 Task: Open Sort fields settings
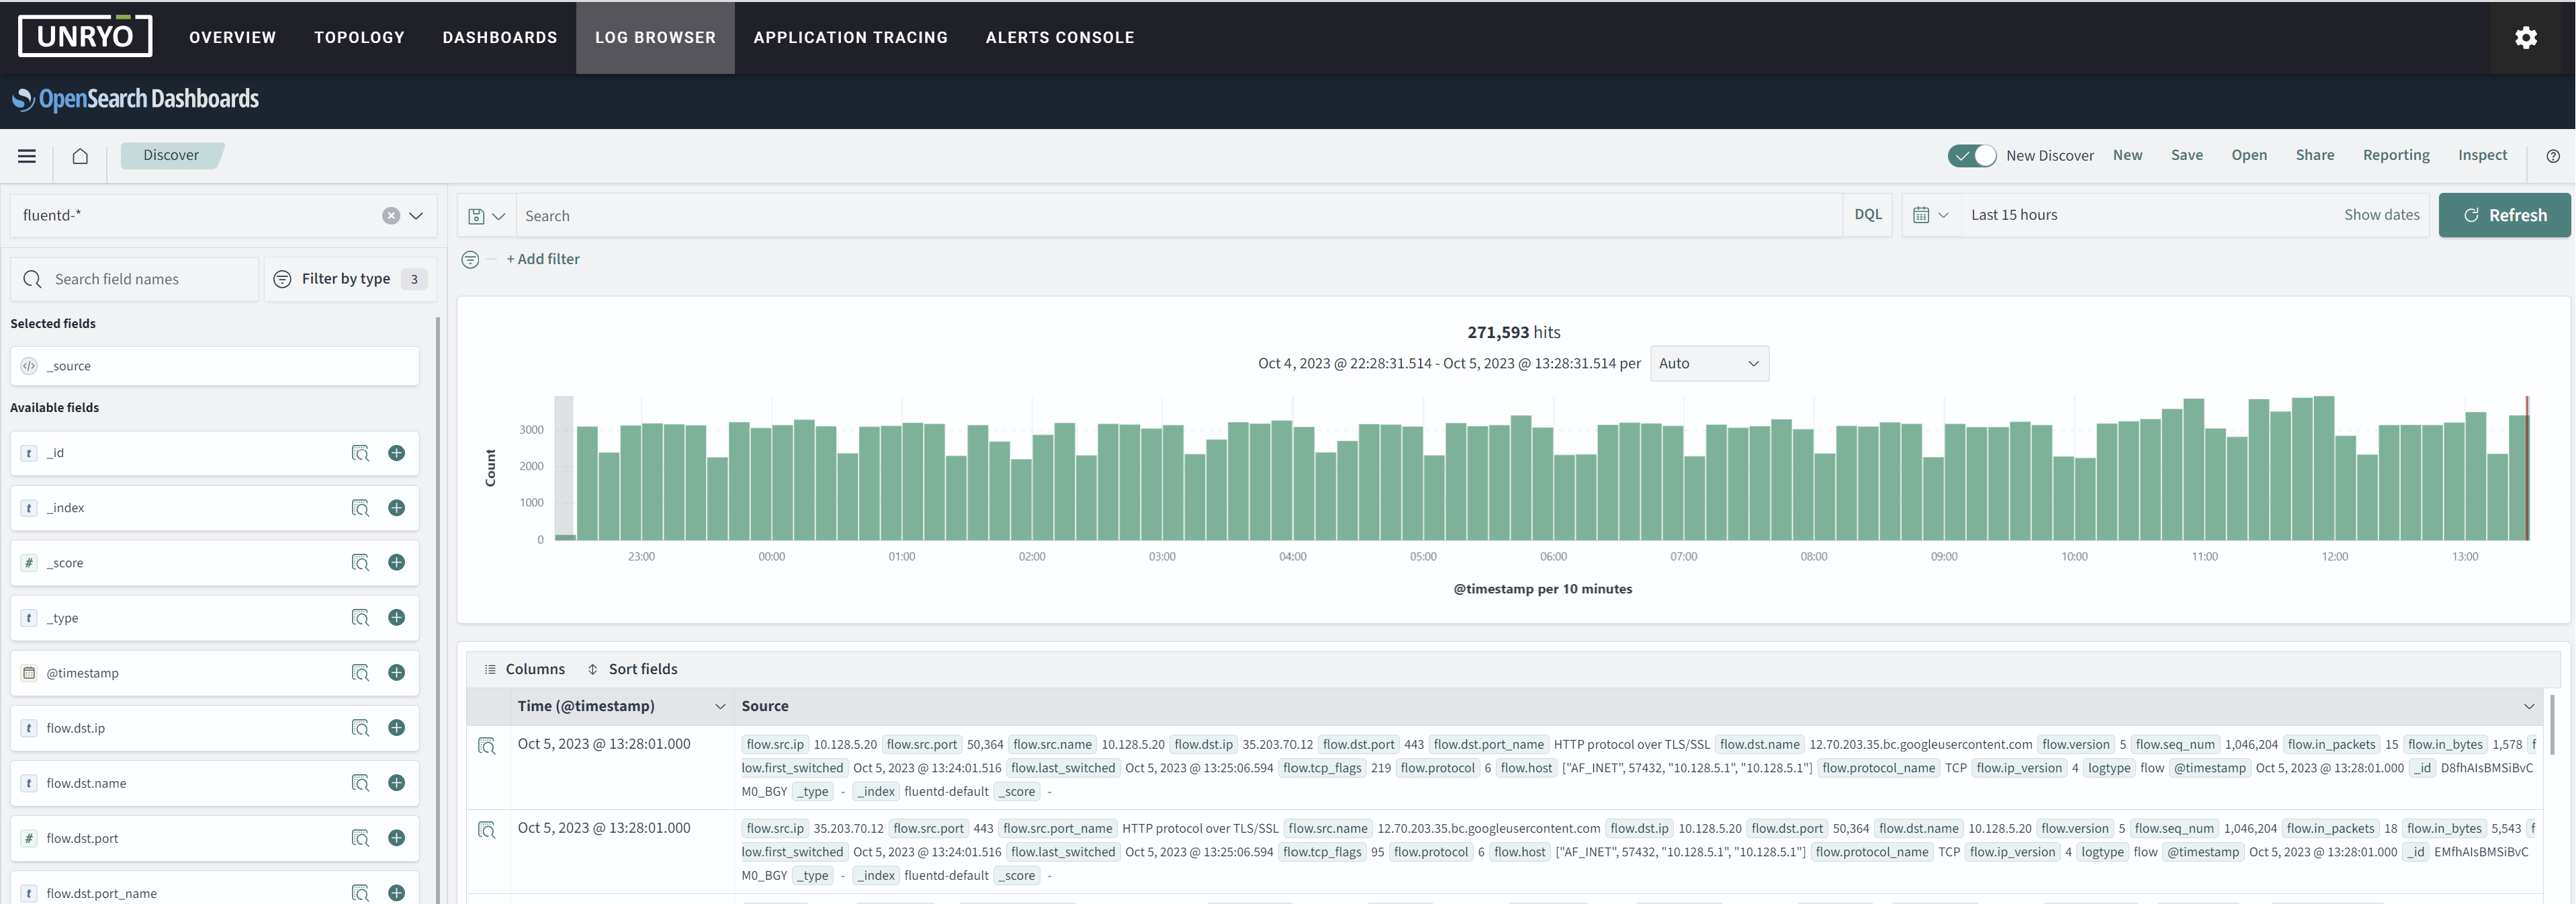632,669
